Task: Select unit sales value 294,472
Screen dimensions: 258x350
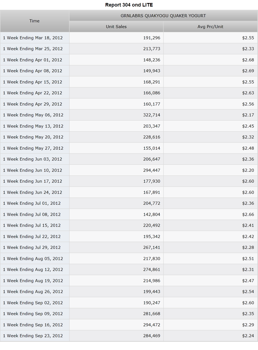Action: pyautogui.click(x=152, y=325)
